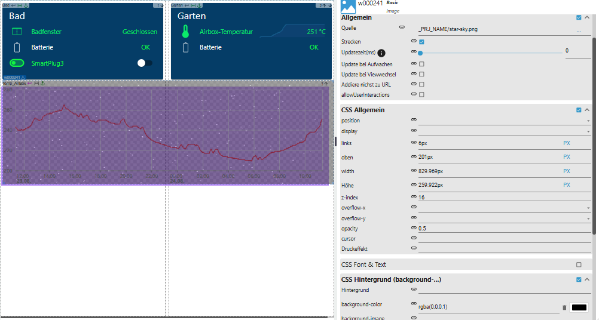Click the green SmartPlug3 plug icon
599x320 pixels.
coord(17,63)
